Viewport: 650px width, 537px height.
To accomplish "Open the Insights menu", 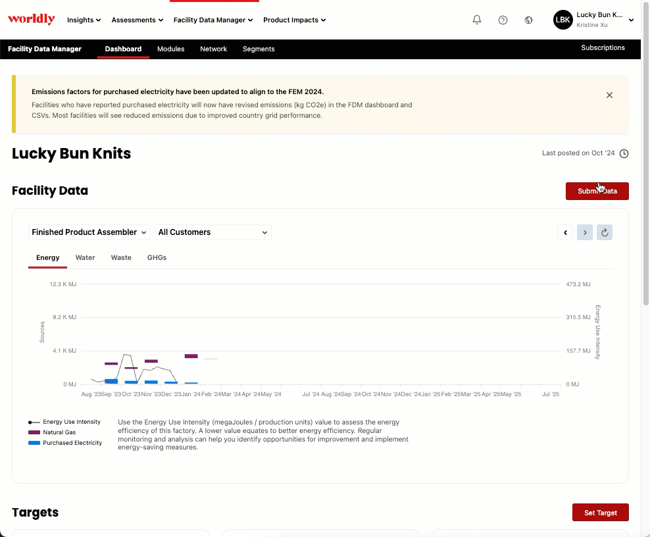I will [84, 20].
